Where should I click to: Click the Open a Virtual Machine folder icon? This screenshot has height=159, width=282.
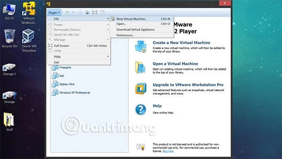pyautogui.click(x=140, y=67)
